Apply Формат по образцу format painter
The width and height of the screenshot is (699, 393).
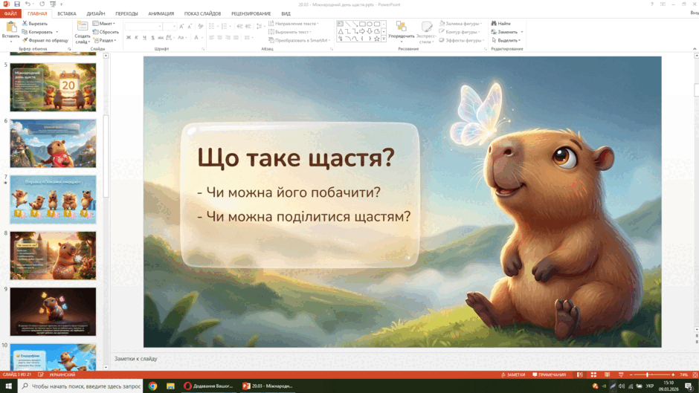(x=45, y=40)
